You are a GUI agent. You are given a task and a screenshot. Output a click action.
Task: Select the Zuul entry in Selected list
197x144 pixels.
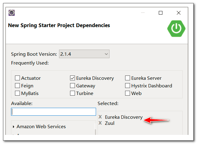110,123
